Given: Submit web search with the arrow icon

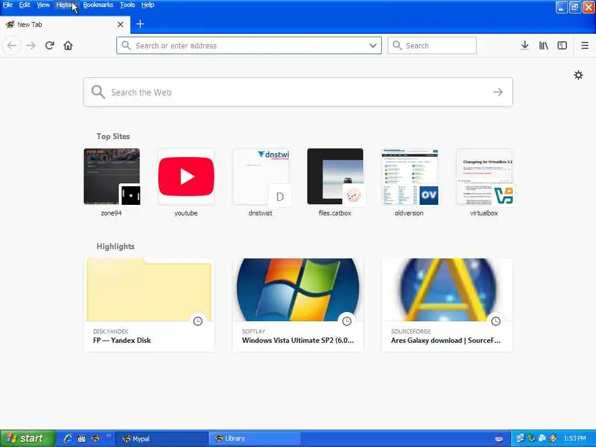Looking at the screenshot, I should 498,92.
